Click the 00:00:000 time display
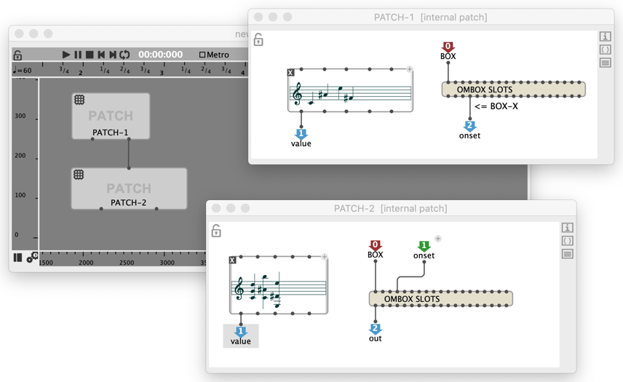Viewport: 623px width, 382px height. point(161,55)
